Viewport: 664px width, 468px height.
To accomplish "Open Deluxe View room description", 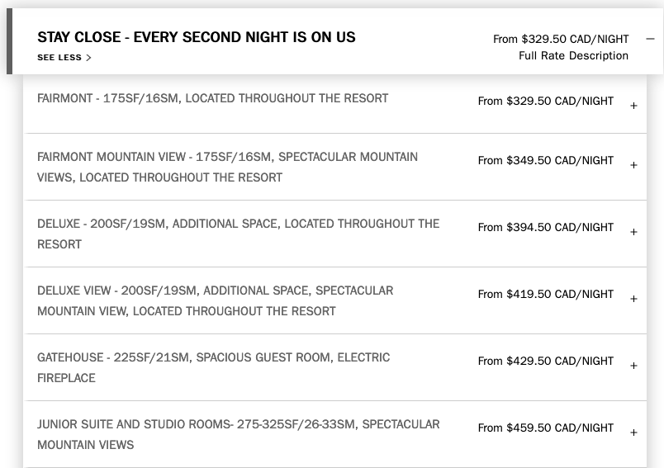I will click(215, 300).
